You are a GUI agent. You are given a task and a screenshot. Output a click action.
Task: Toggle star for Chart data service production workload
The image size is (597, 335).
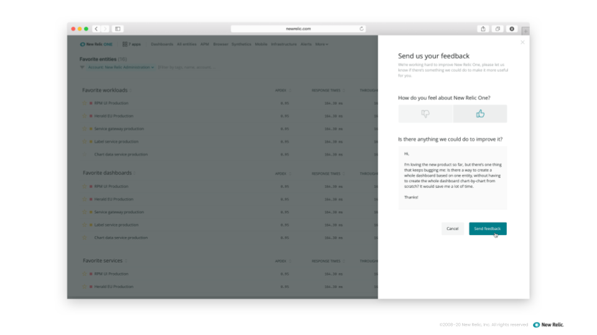click(x=85, y=154)
